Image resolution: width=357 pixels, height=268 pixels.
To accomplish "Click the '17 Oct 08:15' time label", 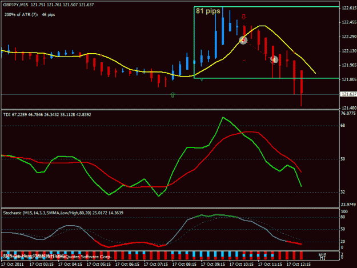I will [x=184, y=265].
